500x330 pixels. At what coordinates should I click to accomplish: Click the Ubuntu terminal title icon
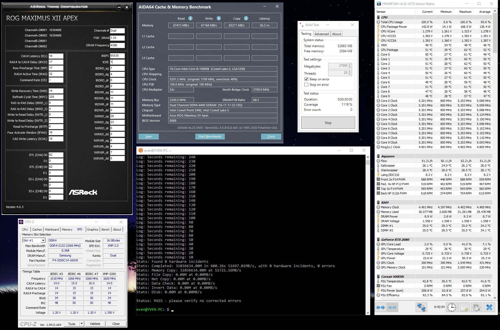[141, 150]
